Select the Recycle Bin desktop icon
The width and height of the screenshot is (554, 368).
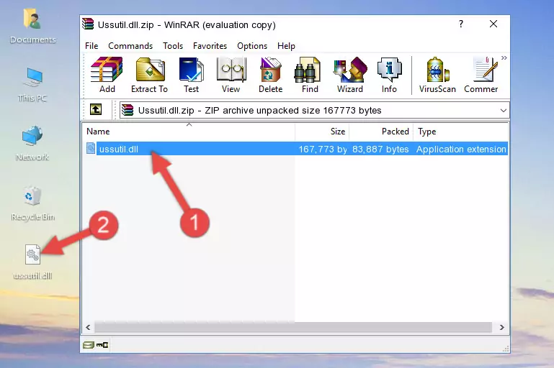[x=33, y=203]
